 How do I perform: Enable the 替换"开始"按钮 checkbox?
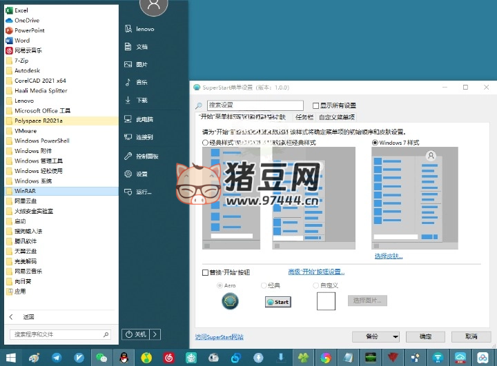[x=205, y=272]
